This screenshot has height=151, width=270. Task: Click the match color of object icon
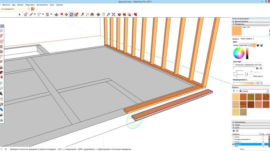tap(258, 45)
